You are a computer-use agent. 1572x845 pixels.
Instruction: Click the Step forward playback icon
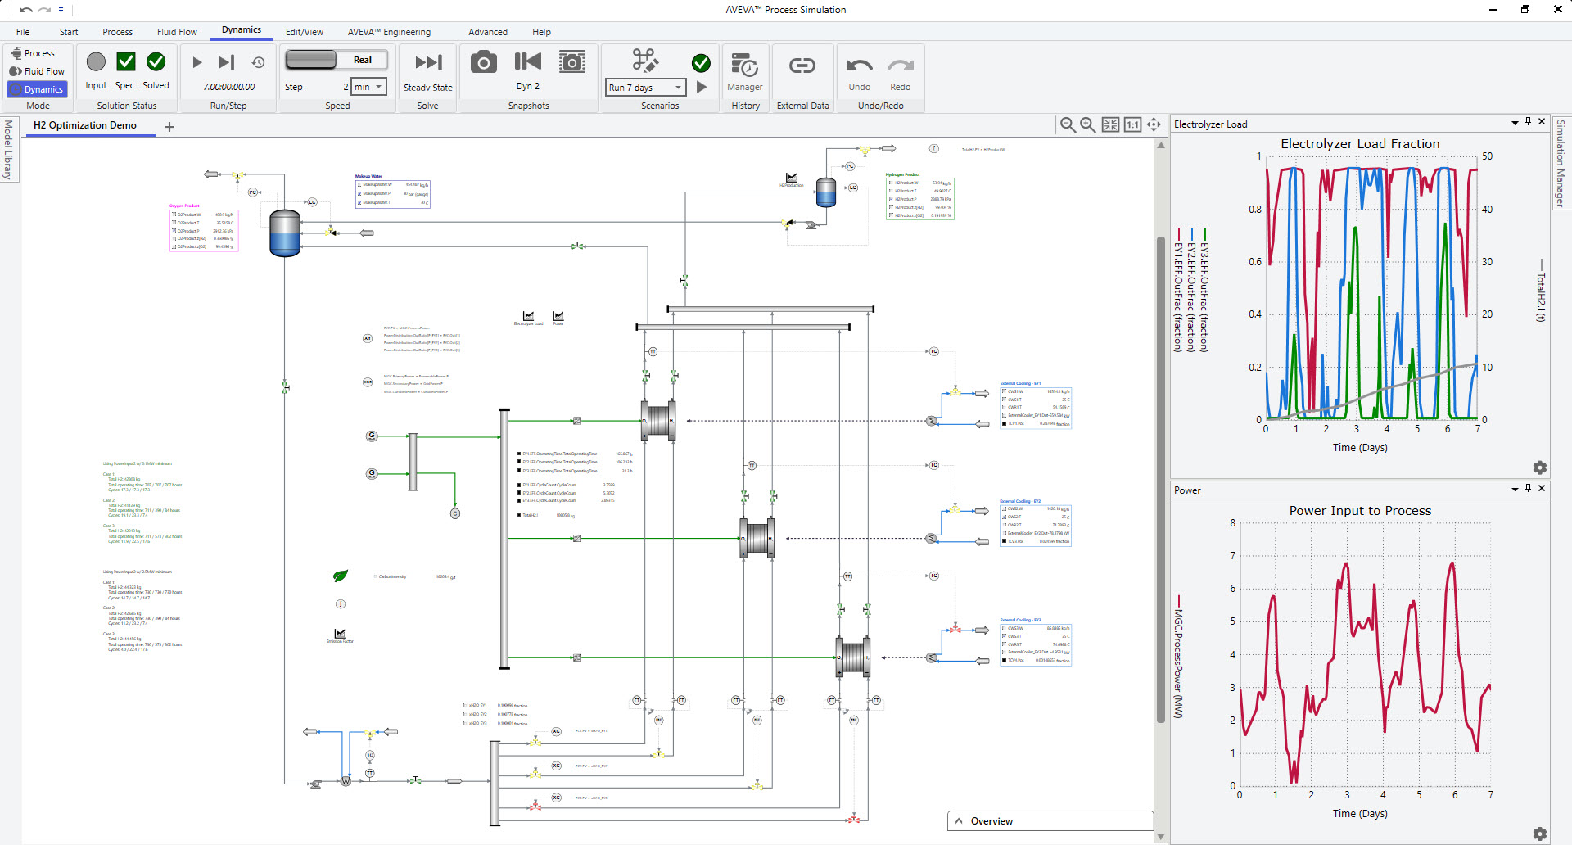[x=227, y=62]
